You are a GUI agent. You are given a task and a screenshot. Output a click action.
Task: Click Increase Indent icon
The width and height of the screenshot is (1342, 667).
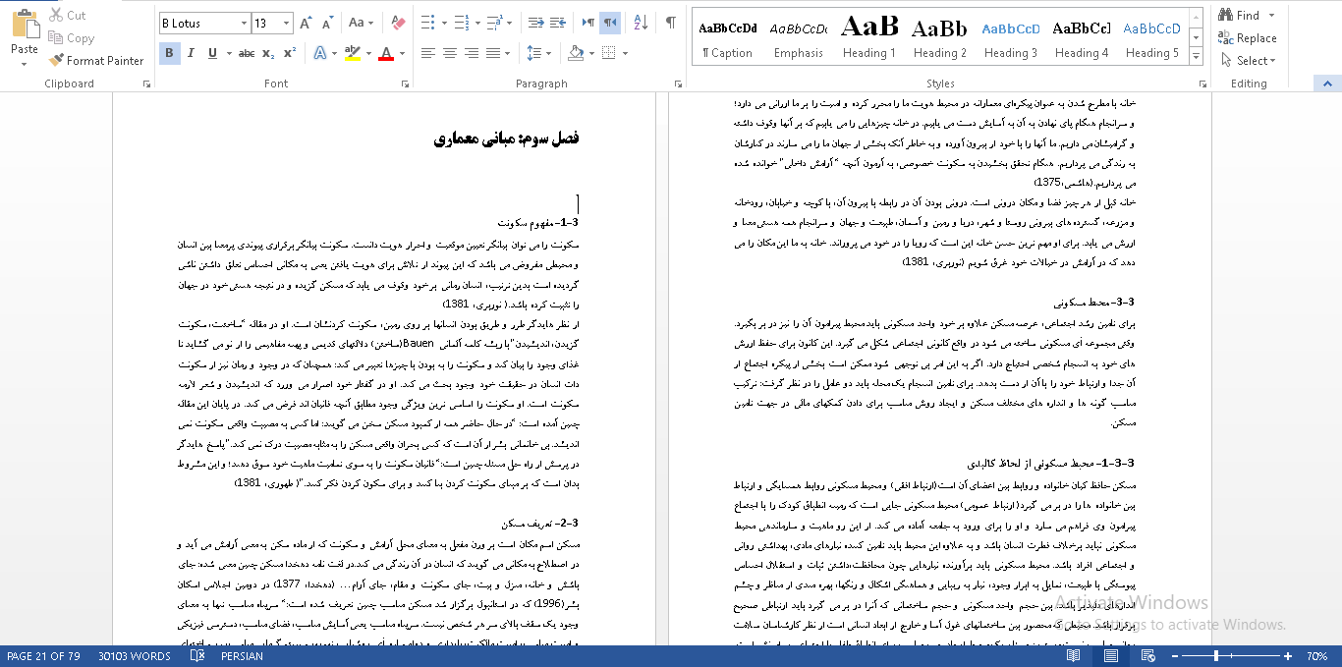click(559, 23)
